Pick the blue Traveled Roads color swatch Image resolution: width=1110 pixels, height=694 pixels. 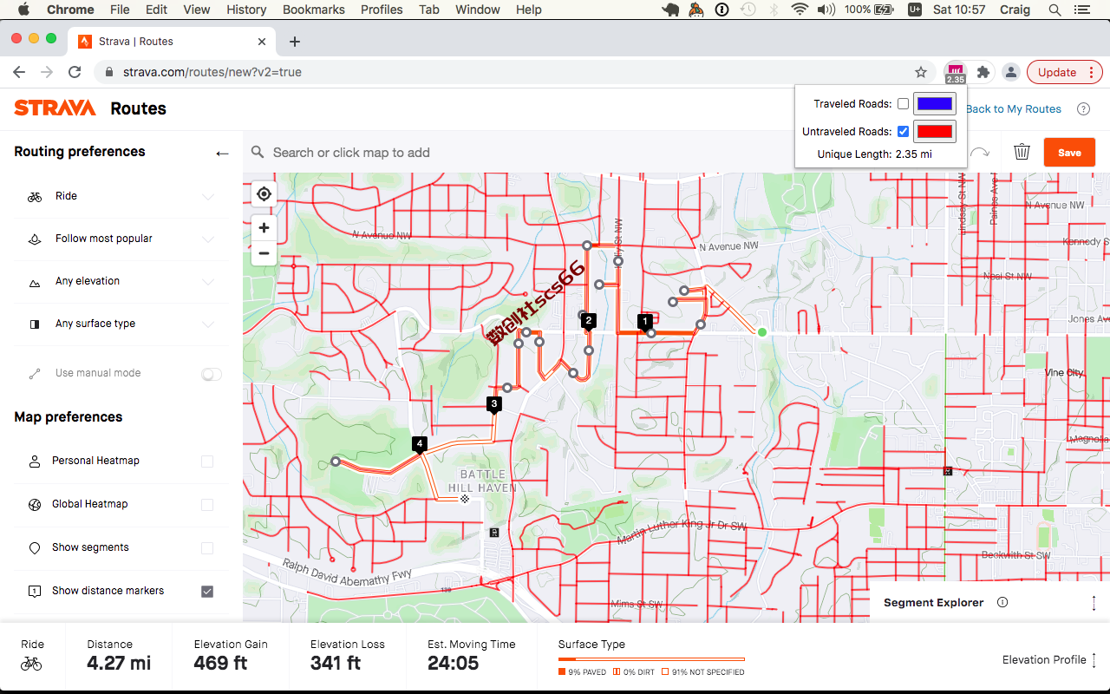(x=935, y=104)
